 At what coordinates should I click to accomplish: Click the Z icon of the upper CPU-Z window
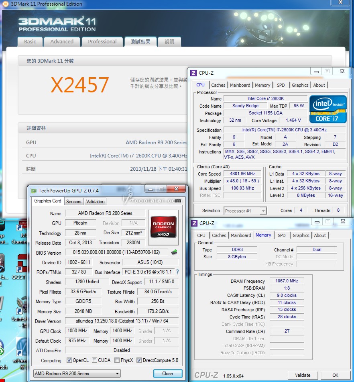[193, 73]
